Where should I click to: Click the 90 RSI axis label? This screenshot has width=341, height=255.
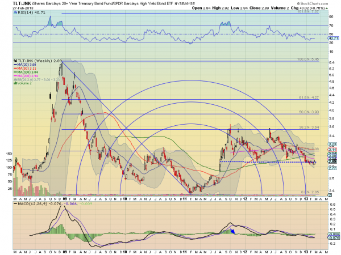331,17
